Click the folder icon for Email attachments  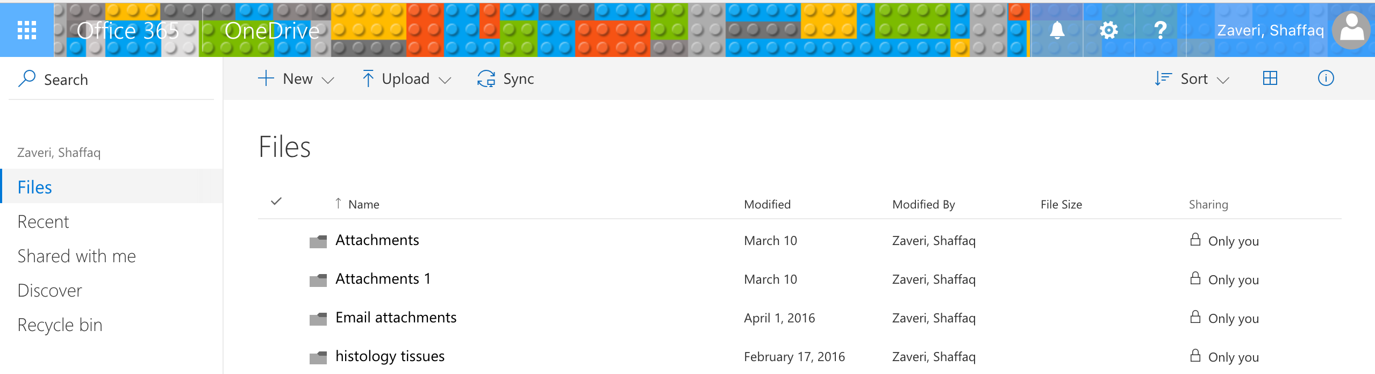point(318,319)
